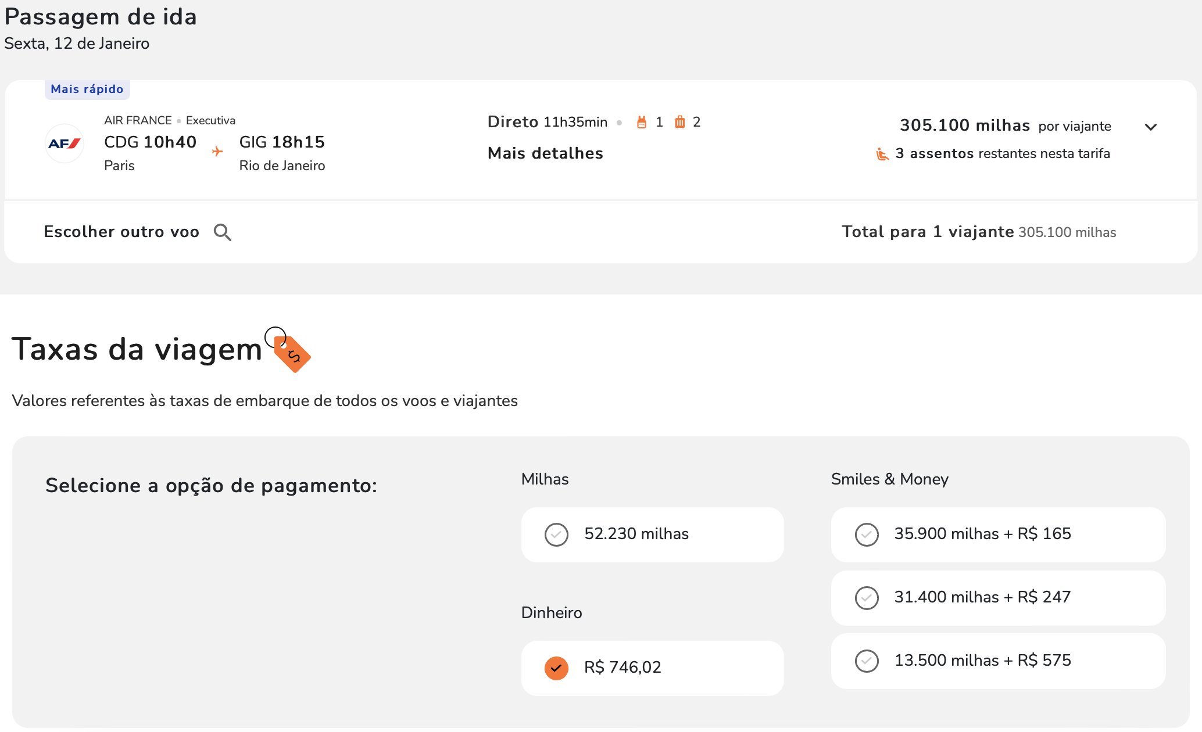Viewport: 1202px width, 732px height.
Task: Click the 305.100 milhas price text
Action: click(965, 125)
